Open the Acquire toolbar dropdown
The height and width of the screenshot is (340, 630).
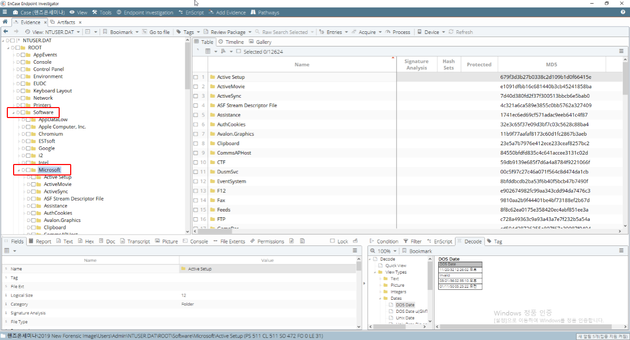pos(367,32)
